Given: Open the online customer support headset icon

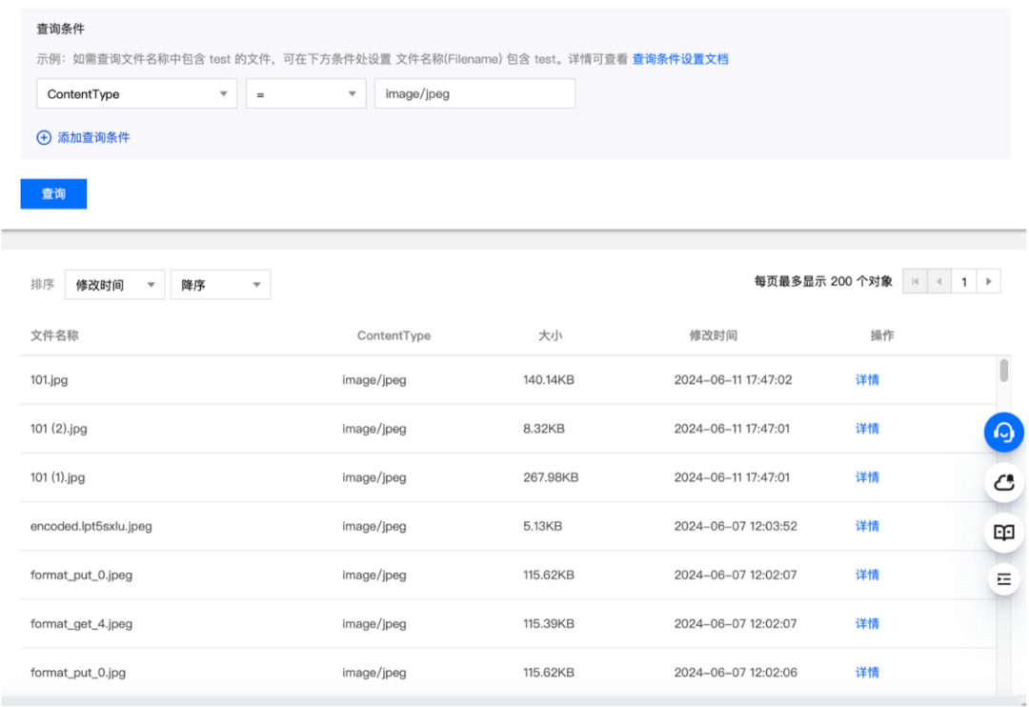Looking at the screenshot, I should [x=1005, y=433].
